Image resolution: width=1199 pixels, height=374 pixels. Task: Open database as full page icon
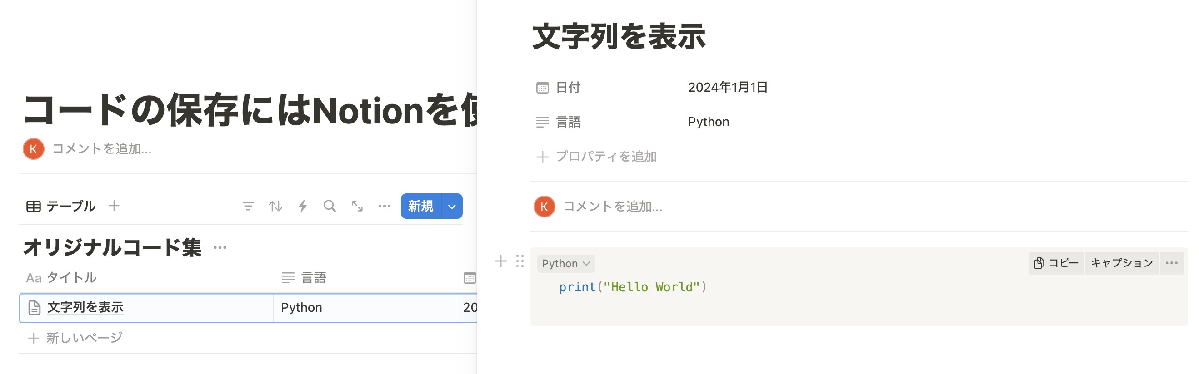pyautogui.click(x=357, y=206)
